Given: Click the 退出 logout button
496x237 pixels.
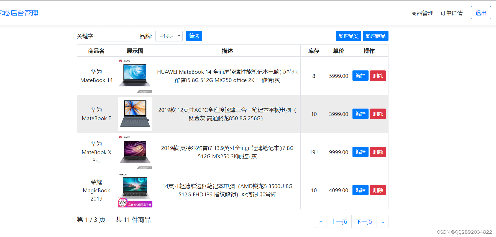Looking at the screenshot, I should [481, 13].
